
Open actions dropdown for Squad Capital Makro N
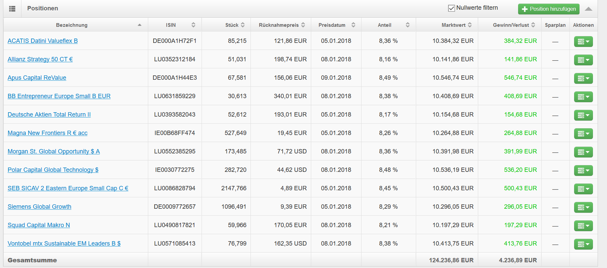point(584,226)
